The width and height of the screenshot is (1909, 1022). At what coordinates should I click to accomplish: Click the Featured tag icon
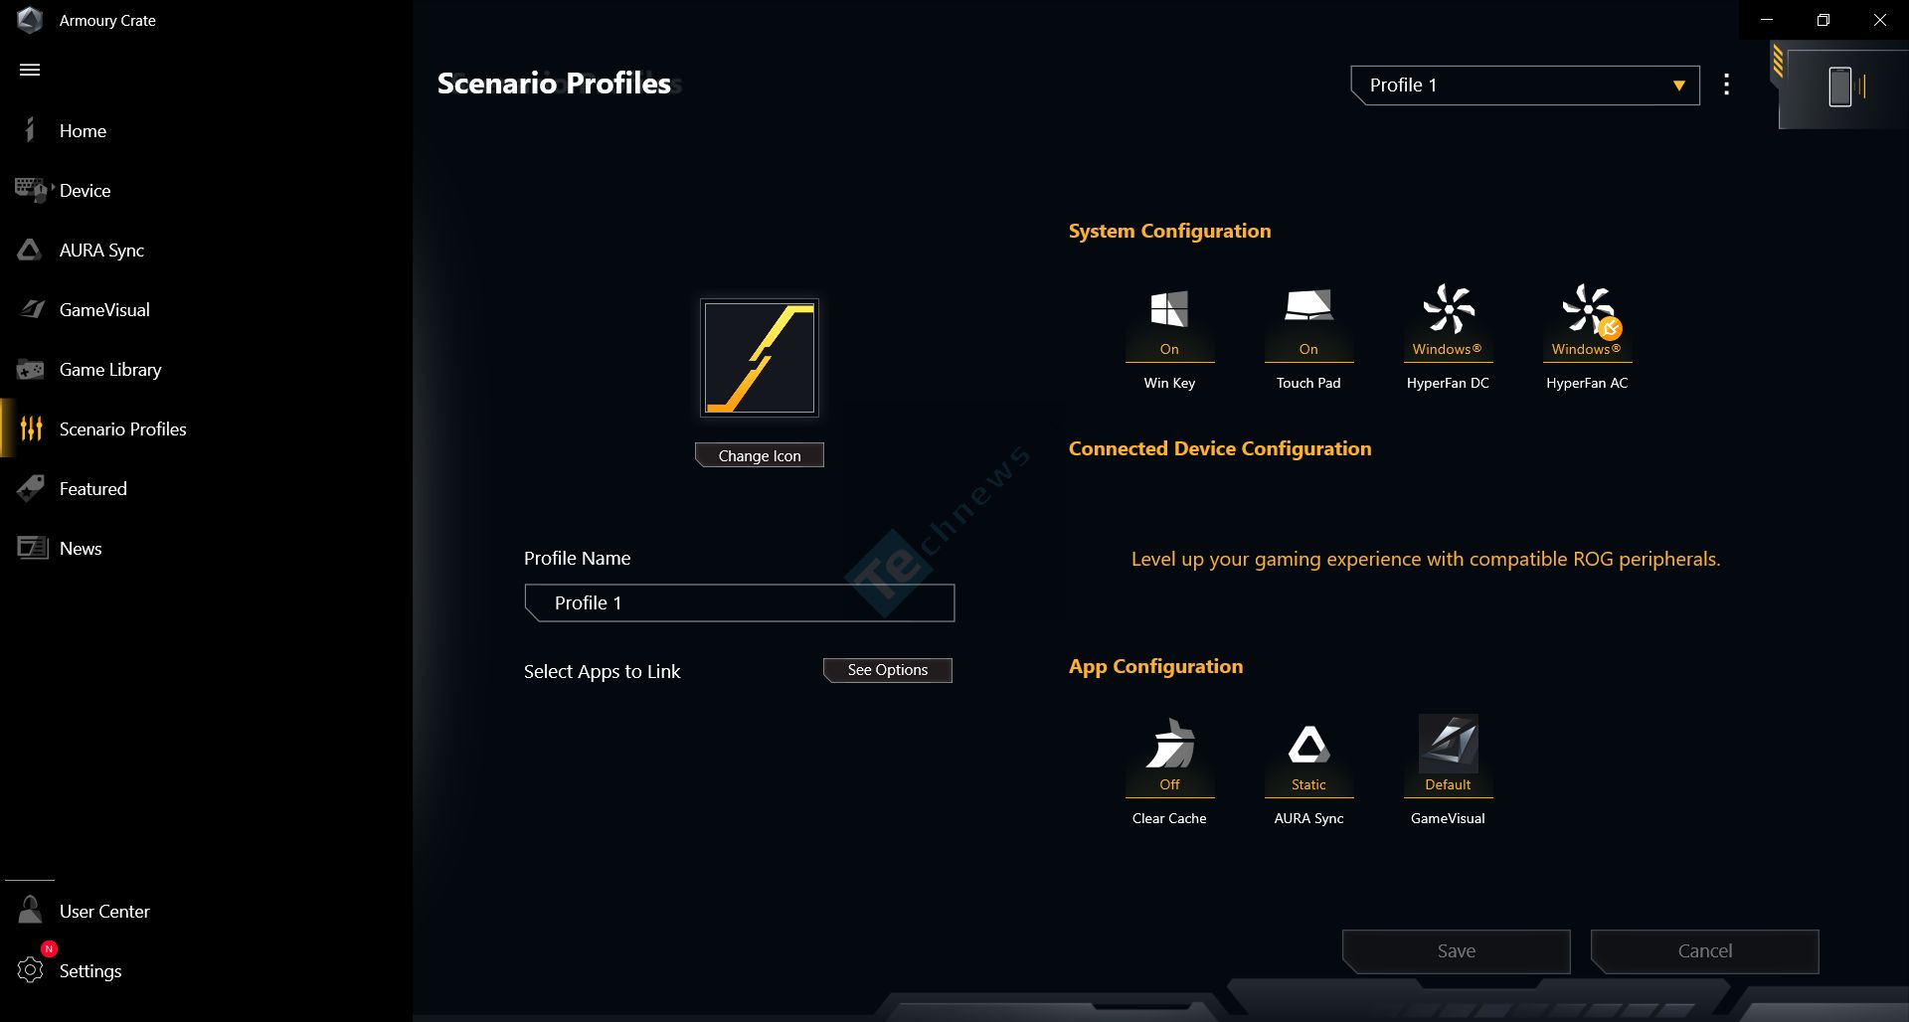(31, 488)
